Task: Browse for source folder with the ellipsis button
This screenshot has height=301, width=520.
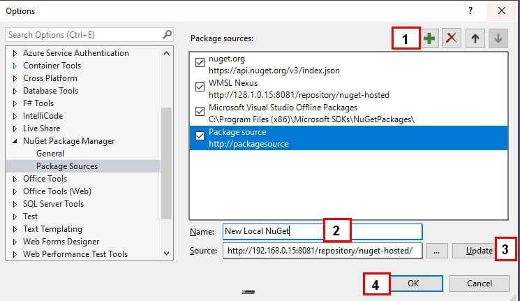Action: coord(436,251)
